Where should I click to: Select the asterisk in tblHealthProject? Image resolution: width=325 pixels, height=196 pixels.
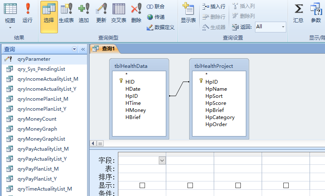[x=206, y=74]
